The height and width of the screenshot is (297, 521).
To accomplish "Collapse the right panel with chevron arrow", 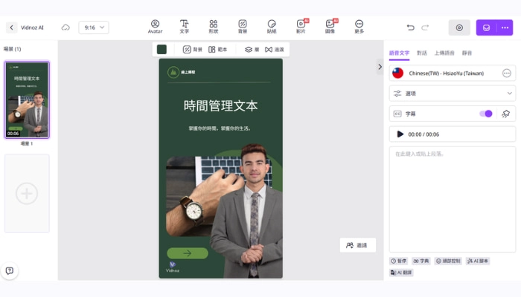I will pyautogui.click(x=380, y=67).
